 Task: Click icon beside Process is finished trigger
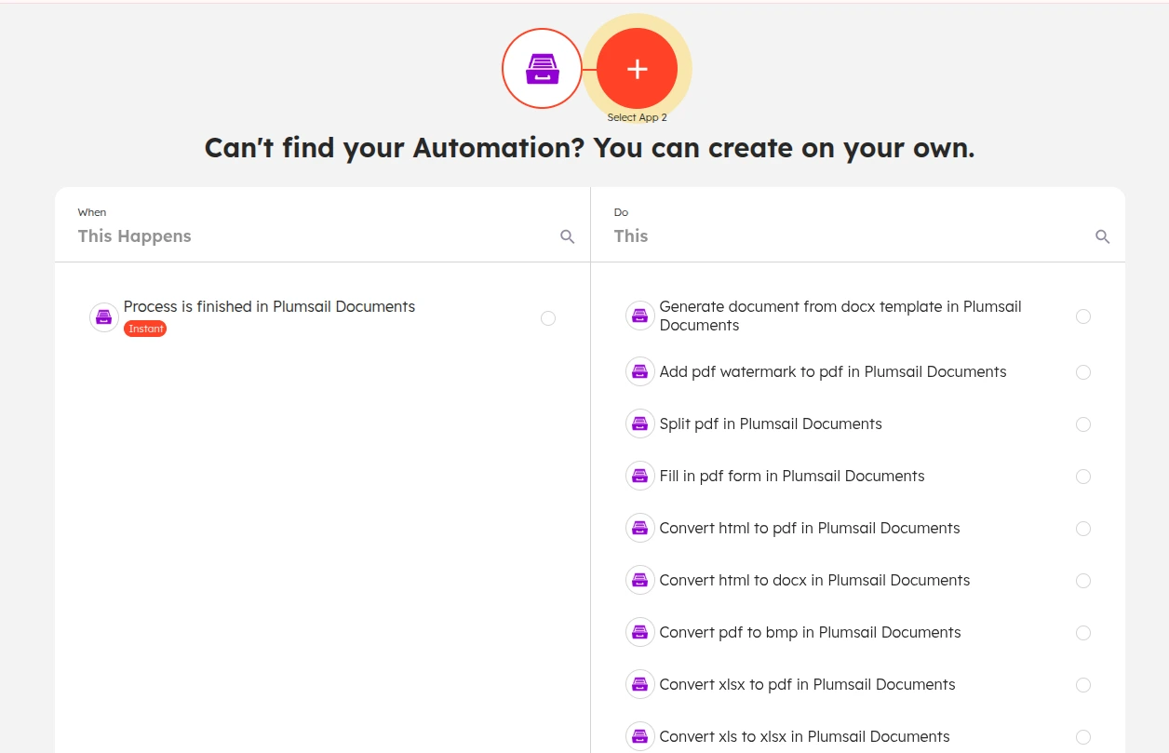pos(104,317)
